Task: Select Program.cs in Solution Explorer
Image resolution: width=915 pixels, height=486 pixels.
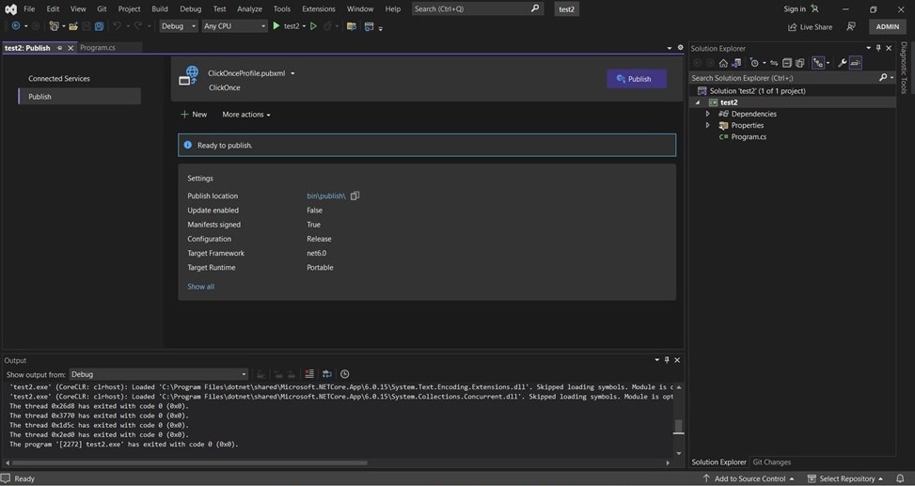Action: coord(749,137)
